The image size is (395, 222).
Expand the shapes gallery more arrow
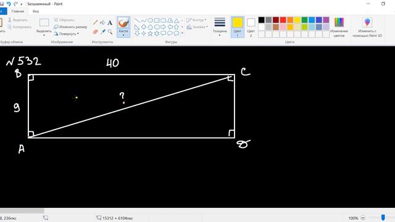[182, 33]
